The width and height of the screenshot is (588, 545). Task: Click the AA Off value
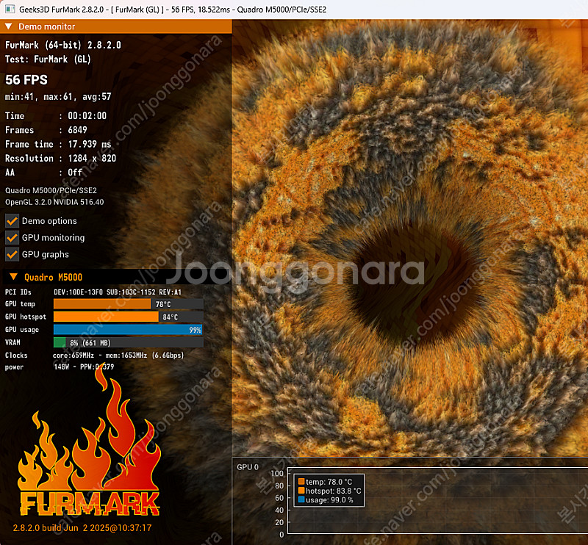click(75, 173)
